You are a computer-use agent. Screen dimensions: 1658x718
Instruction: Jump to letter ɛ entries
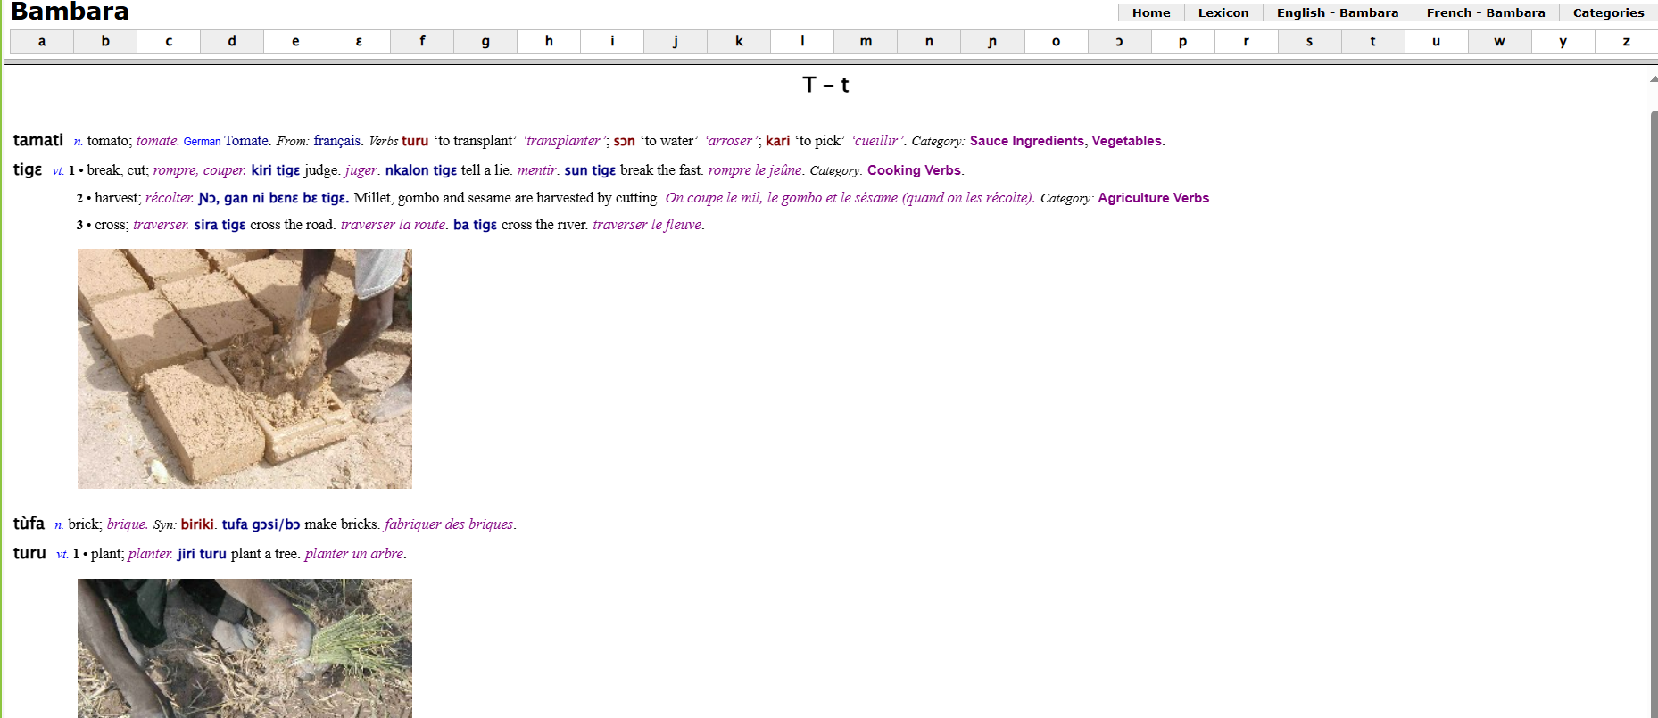[359, 41]
